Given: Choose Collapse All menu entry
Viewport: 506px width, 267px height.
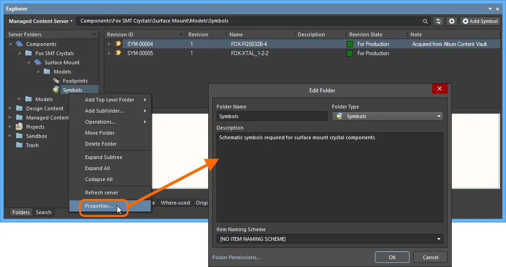Looking at the screenshot, I should coord(110,179).
